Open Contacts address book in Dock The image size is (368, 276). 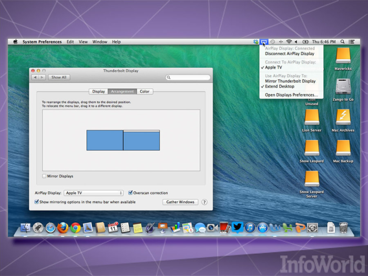[100, 228]
